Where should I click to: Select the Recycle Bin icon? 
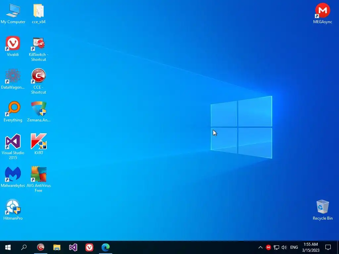click(322, 210)
